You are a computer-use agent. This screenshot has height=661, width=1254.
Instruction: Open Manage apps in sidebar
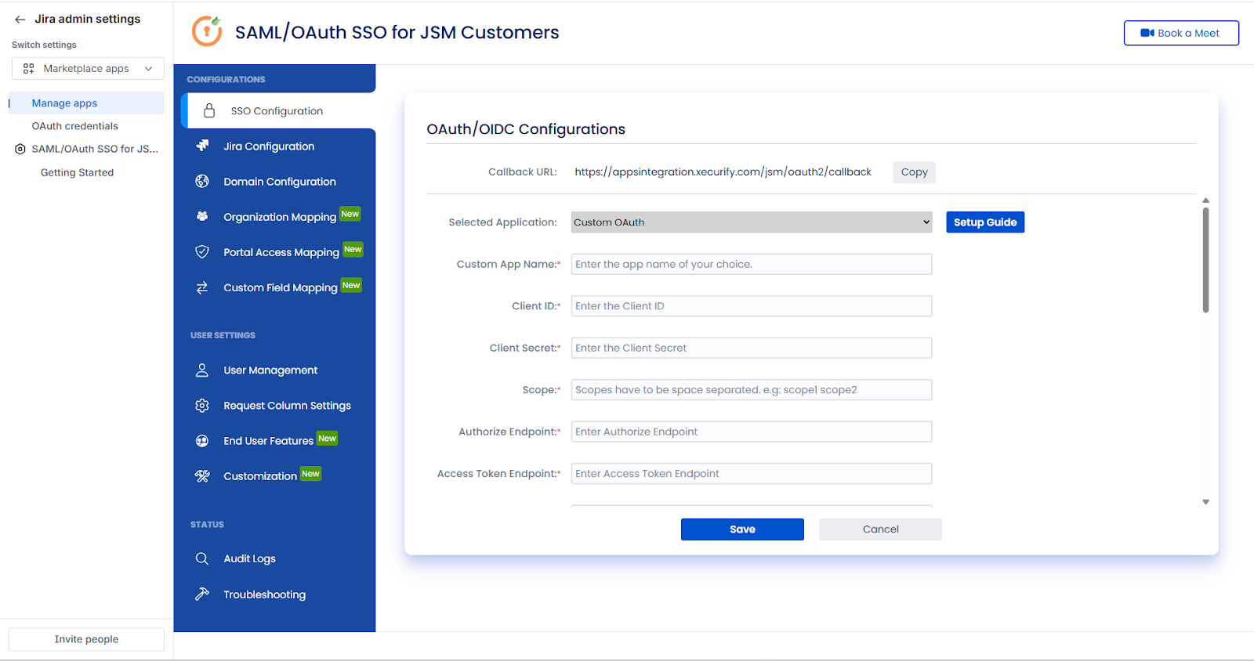click(86, 103)
